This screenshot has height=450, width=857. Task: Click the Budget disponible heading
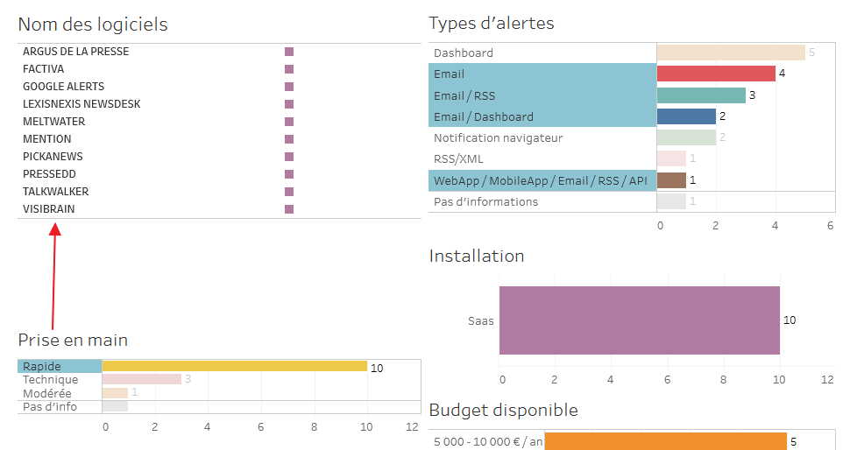pyautogui.click(x=503, y=410)
